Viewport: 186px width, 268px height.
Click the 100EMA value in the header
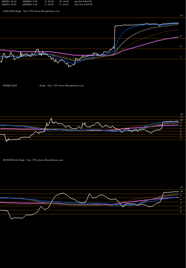pyautogui.click(x=30, y=1)
